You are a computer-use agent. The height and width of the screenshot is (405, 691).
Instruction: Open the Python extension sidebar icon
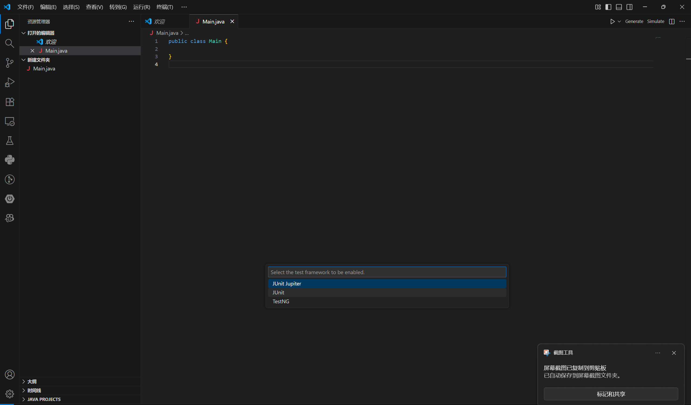click(x=10, y=160)
